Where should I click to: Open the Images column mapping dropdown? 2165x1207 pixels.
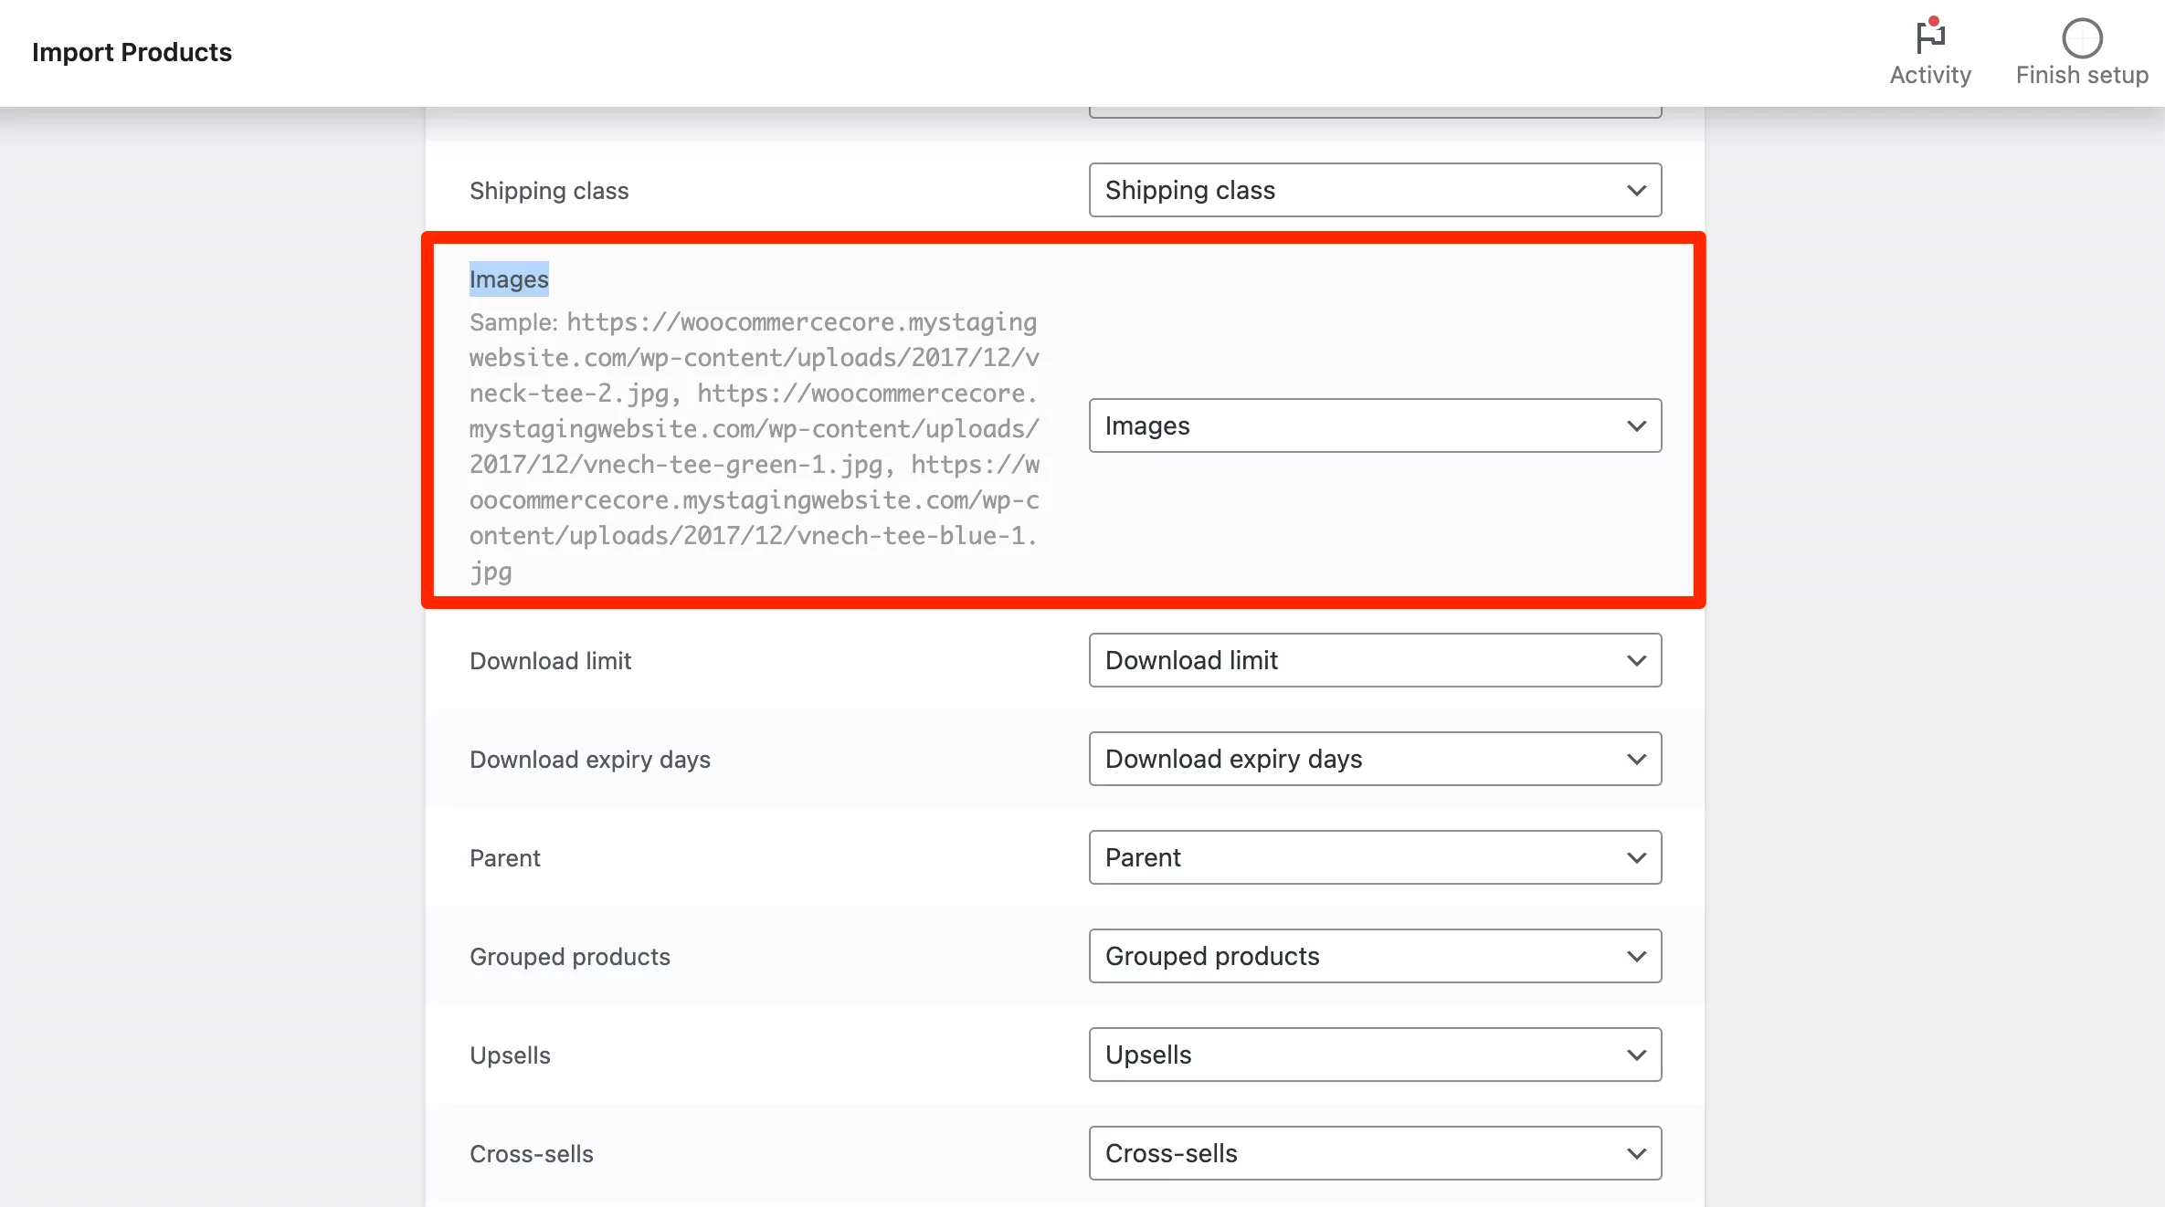[1374, 425]
